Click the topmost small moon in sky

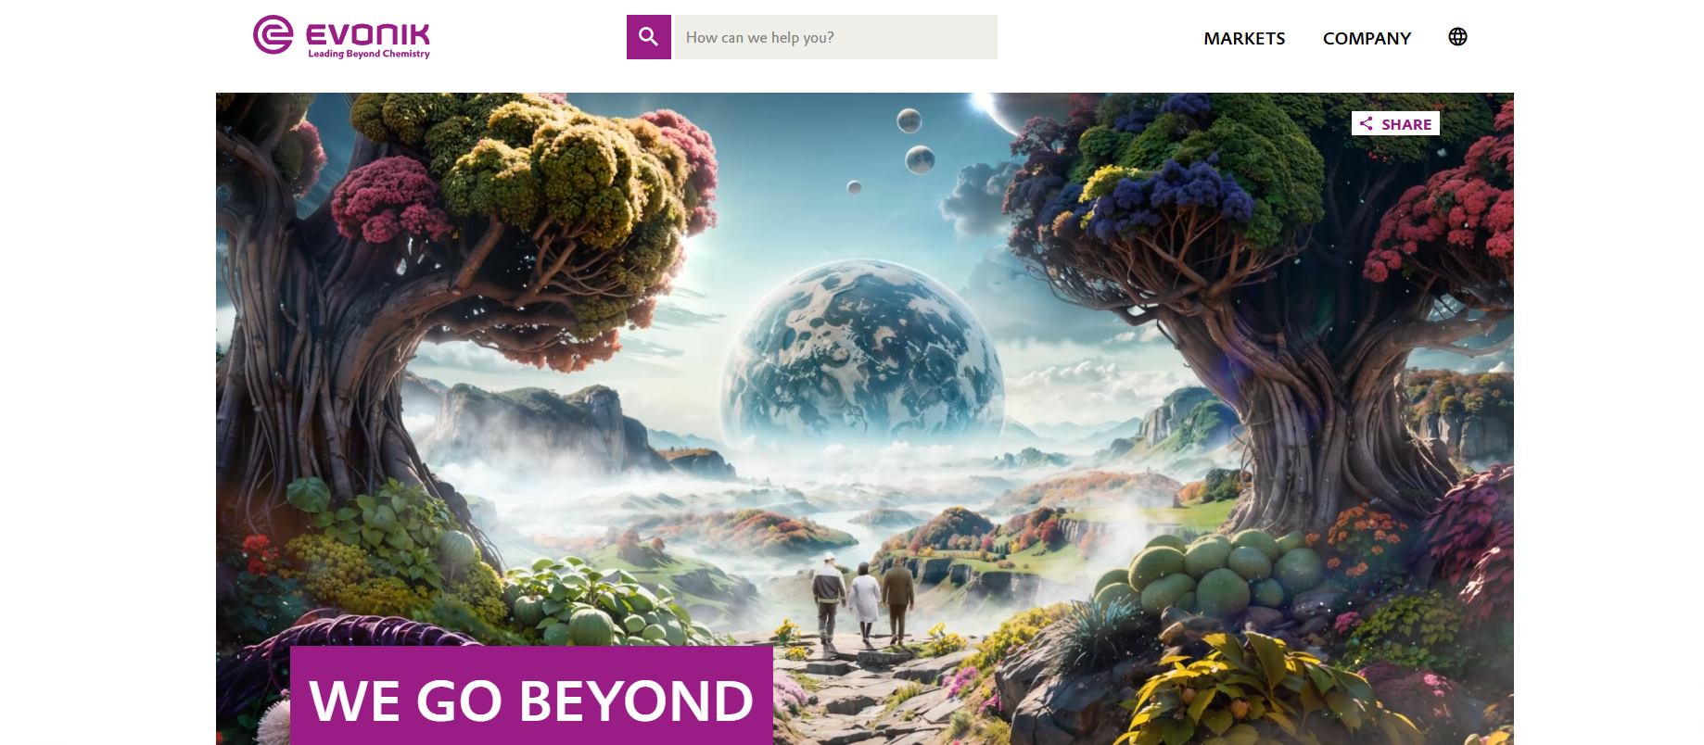coord(909,120)
